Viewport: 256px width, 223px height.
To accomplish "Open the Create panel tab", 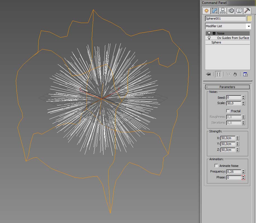I will click(x=206, y=11).
